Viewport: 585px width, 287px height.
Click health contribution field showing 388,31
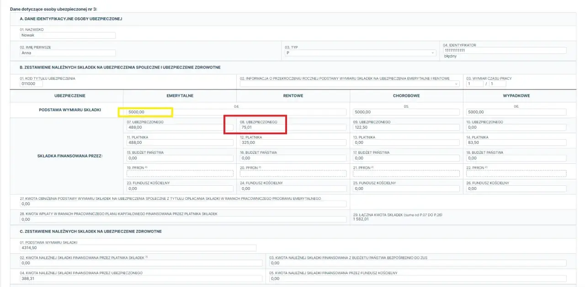tap(141, 278)
